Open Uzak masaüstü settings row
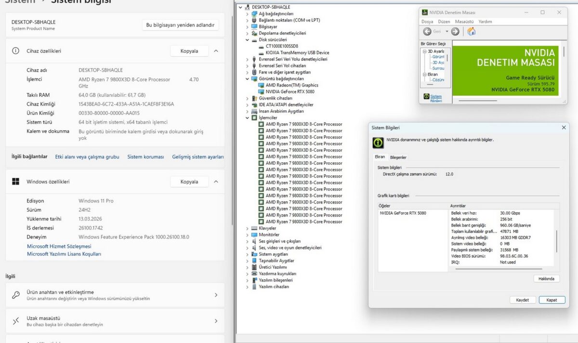 115,321
